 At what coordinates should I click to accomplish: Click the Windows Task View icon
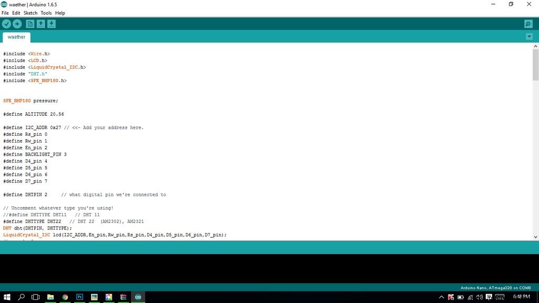click(x=35, y=297)
